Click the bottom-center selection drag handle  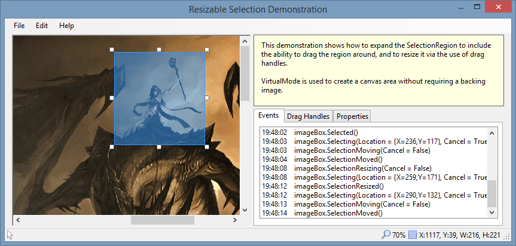pyautogui.click(x=159, y=147)
